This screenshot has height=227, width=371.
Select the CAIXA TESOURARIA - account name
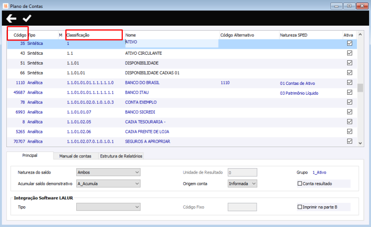(x=145, y=122)
